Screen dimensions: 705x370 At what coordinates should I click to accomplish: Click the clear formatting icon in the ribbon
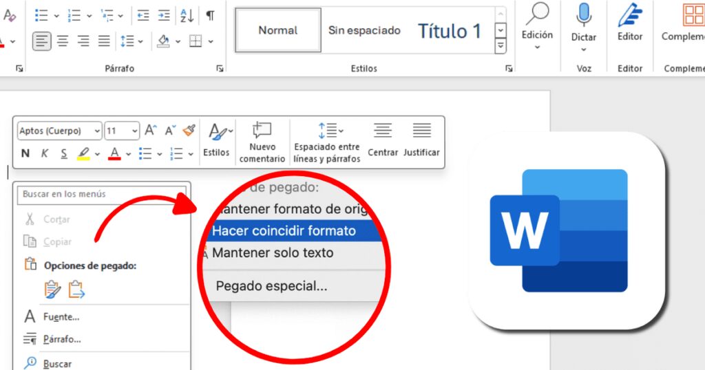tap(10, 17)
